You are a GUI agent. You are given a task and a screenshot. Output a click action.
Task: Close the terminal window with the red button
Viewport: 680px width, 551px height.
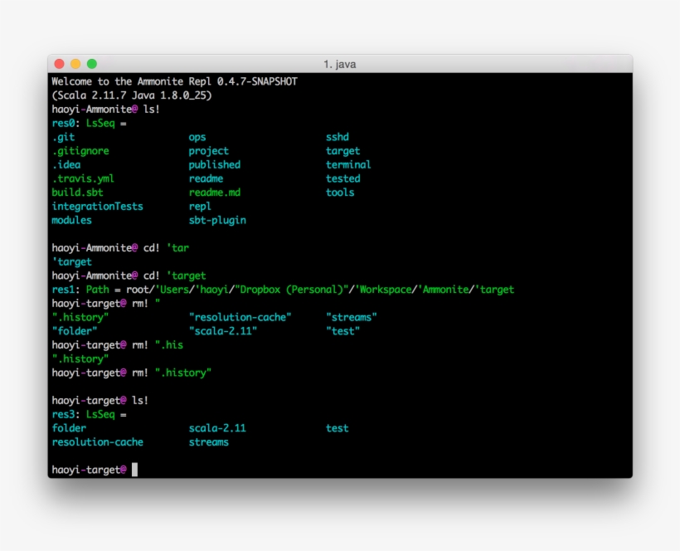pos(59,64)
